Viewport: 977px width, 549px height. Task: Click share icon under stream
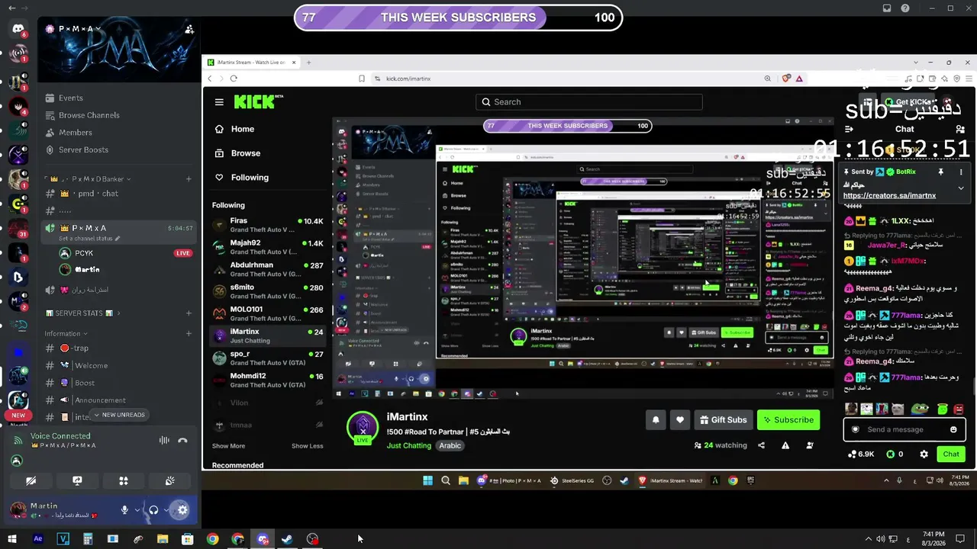coord(761,445)
